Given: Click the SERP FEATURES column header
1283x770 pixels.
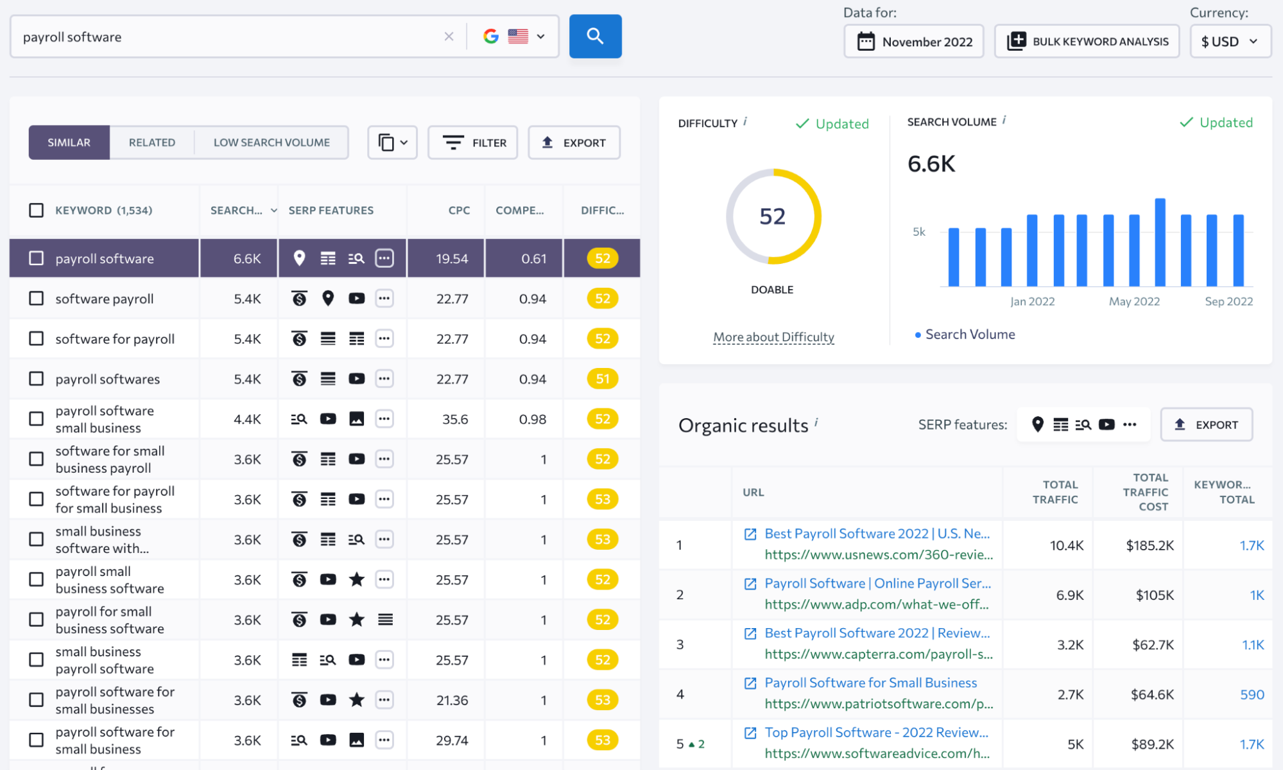Looking at the screenshot, I should (331, 210).
